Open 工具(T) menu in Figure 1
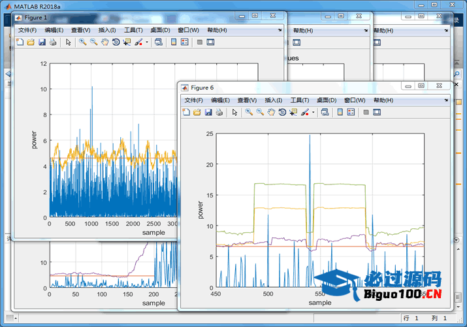This screenshot has width=467, height=327. click(133, 30)
